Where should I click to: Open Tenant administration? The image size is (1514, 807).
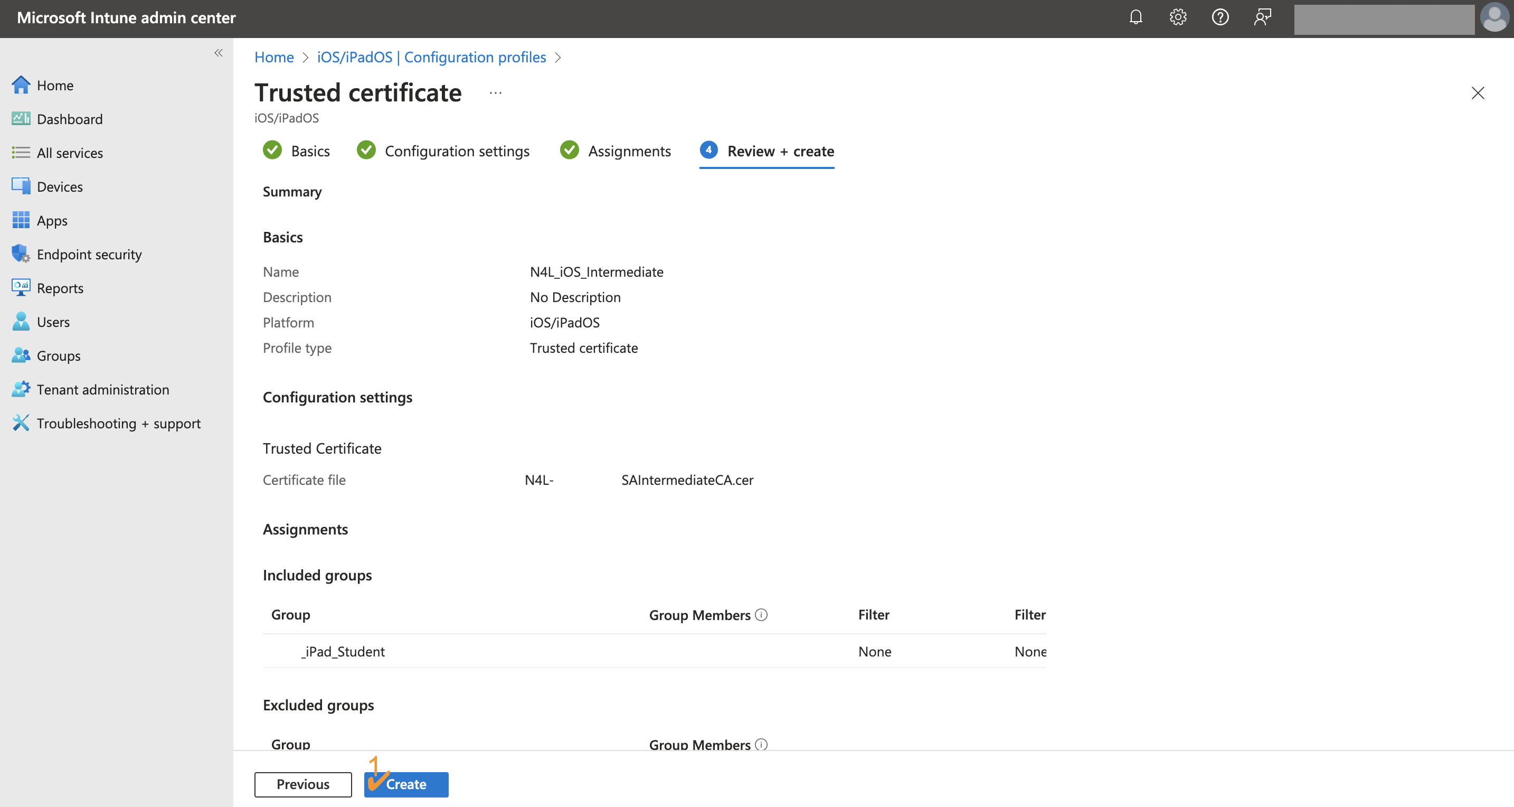[x=102, y=389]
